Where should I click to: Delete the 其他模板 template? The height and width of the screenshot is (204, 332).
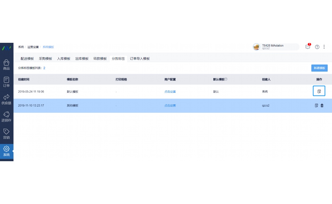click(322, 106)
